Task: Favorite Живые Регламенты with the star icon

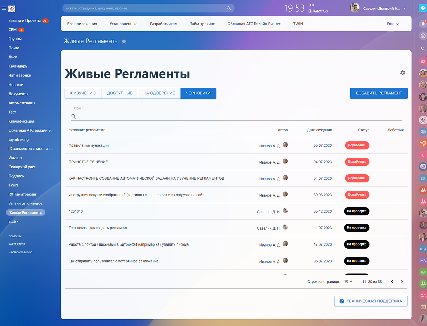Action: pyautogui.click(x=124, y=41)
